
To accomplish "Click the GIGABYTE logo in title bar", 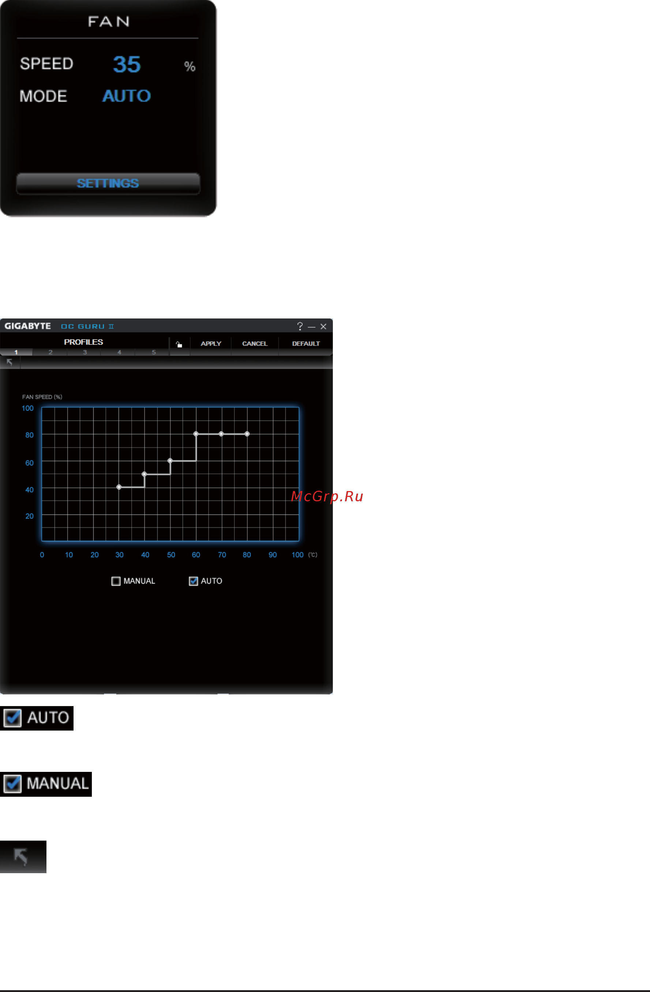I will [27, 326].
